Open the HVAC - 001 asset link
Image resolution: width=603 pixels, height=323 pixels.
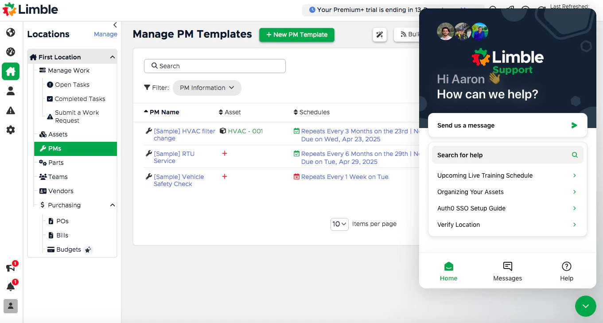(x=245, y=131)
